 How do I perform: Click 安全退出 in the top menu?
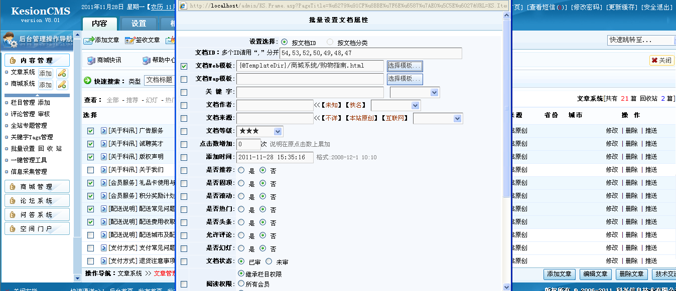(656, 7)
